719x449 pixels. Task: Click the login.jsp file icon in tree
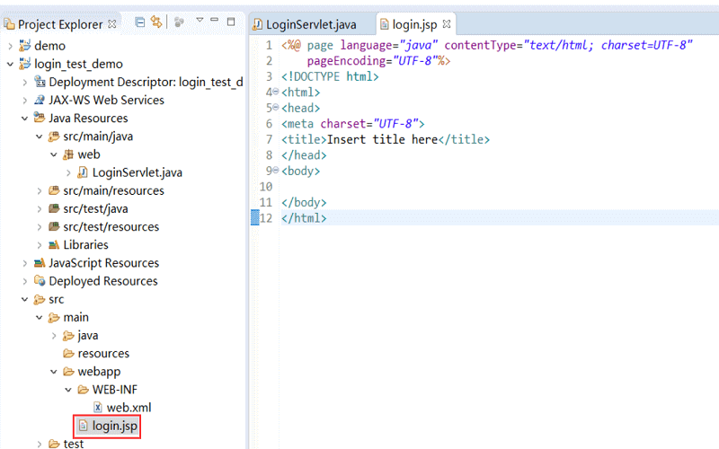pyautogui.click(x=83, y=426)
